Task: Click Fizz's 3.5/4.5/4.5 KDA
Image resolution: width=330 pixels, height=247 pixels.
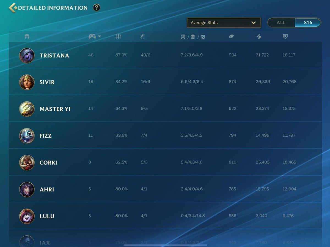Action: pyautogui.click(x=192, y=135)
